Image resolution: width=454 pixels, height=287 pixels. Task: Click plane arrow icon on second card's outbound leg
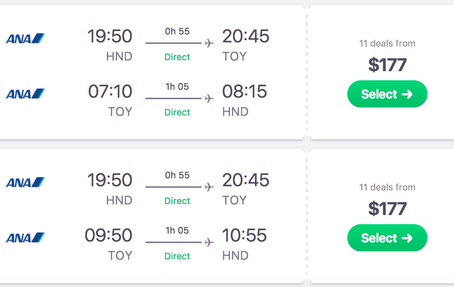[209, 187]
